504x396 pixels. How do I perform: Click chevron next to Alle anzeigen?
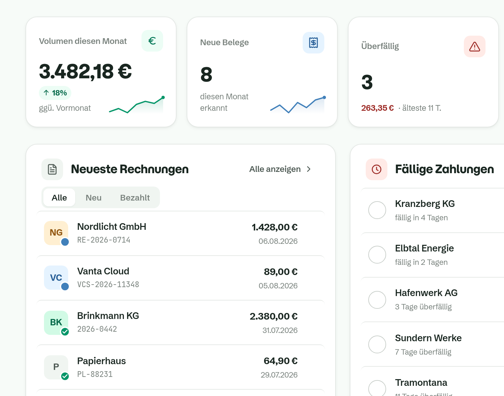click(308, 169)
